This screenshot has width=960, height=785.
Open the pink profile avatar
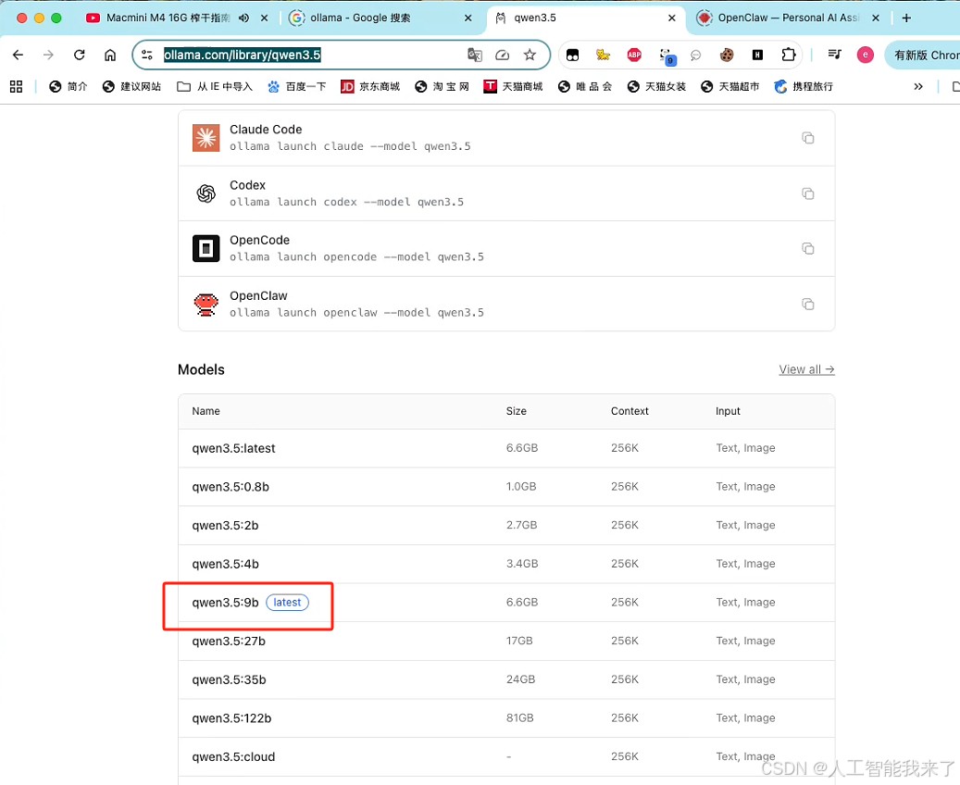point(865,56)
